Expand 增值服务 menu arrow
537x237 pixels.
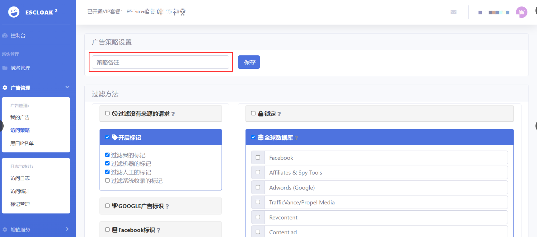coord(67,229)
